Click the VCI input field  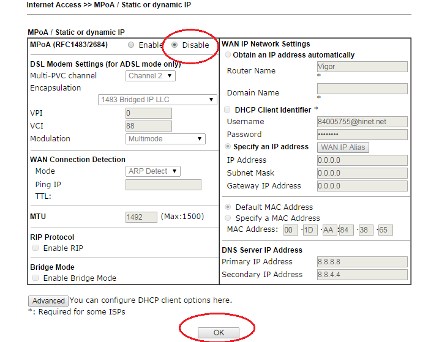click(x=148, y=126)
